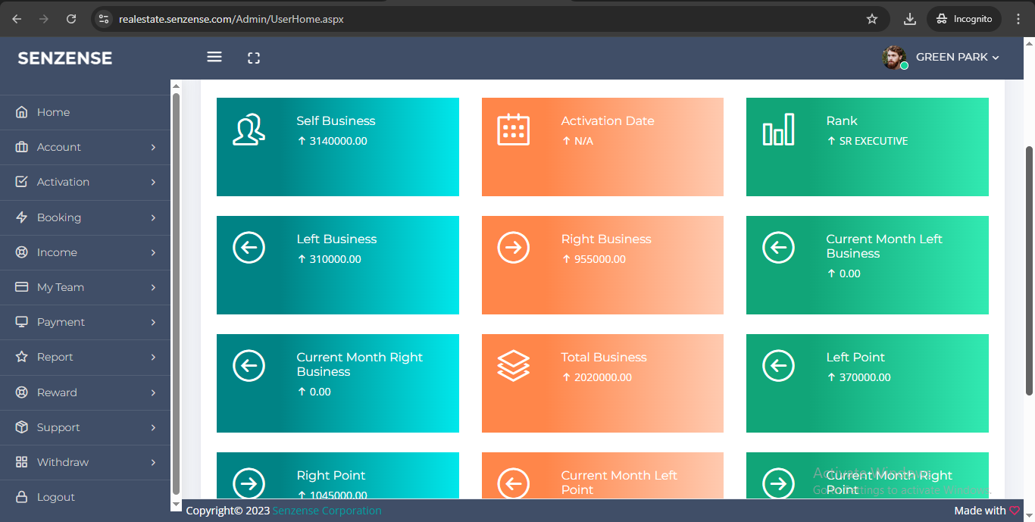Select Support in the sidebar
1035x522 pixels.
click(x=85, y=427)
